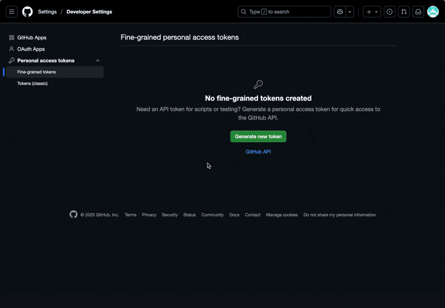
Task: Click Generate new token button
Action: click(258, 136)
